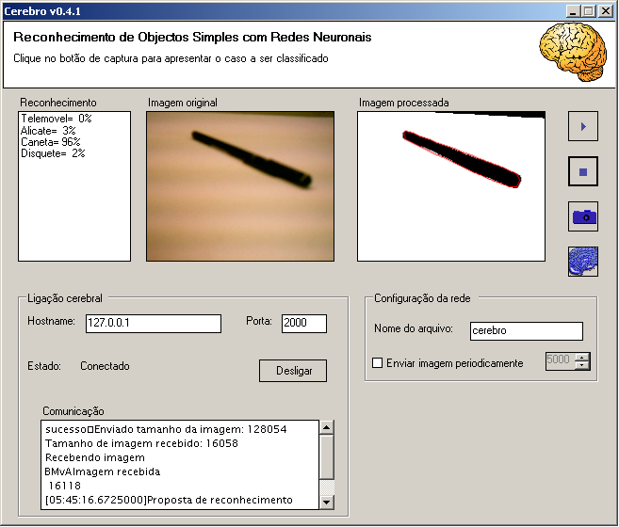Screen dimensions: 619x527
Task: Select the 'Disquete= 2%' result line
Action: pyautogui.click(x=53, y=153)
